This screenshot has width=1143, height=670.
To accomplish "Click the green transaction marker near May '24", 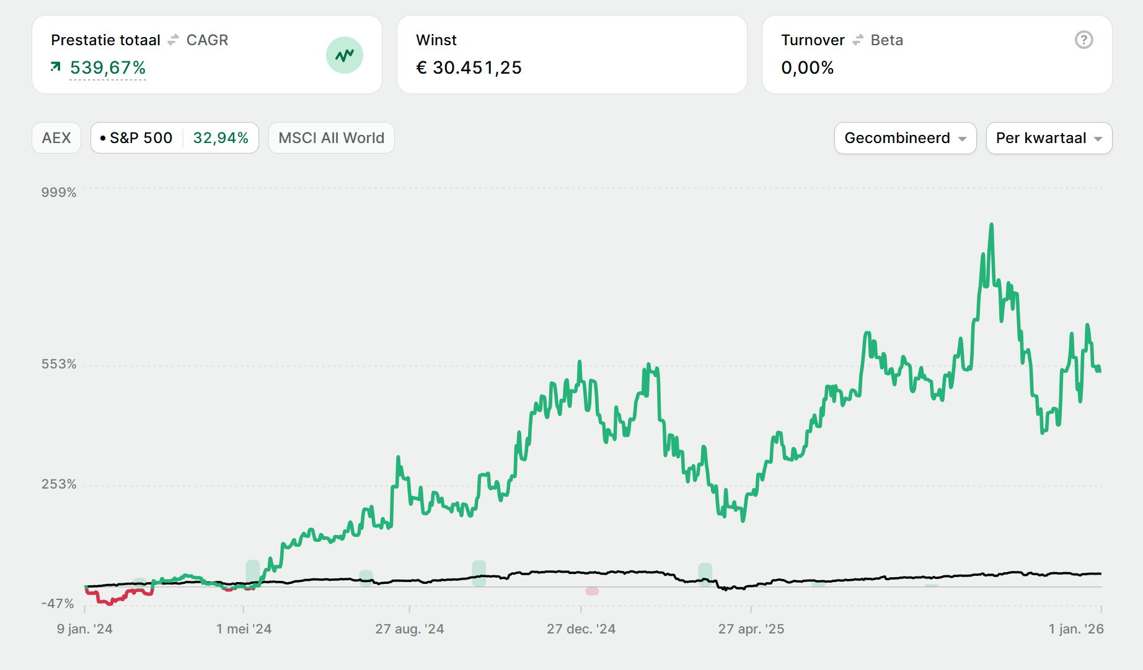I will tap(252, 572).
